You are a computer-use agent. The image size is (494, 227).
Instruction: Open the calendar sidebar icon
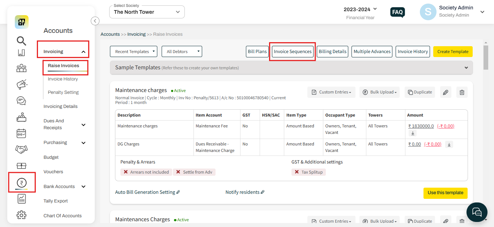point(21,133)
